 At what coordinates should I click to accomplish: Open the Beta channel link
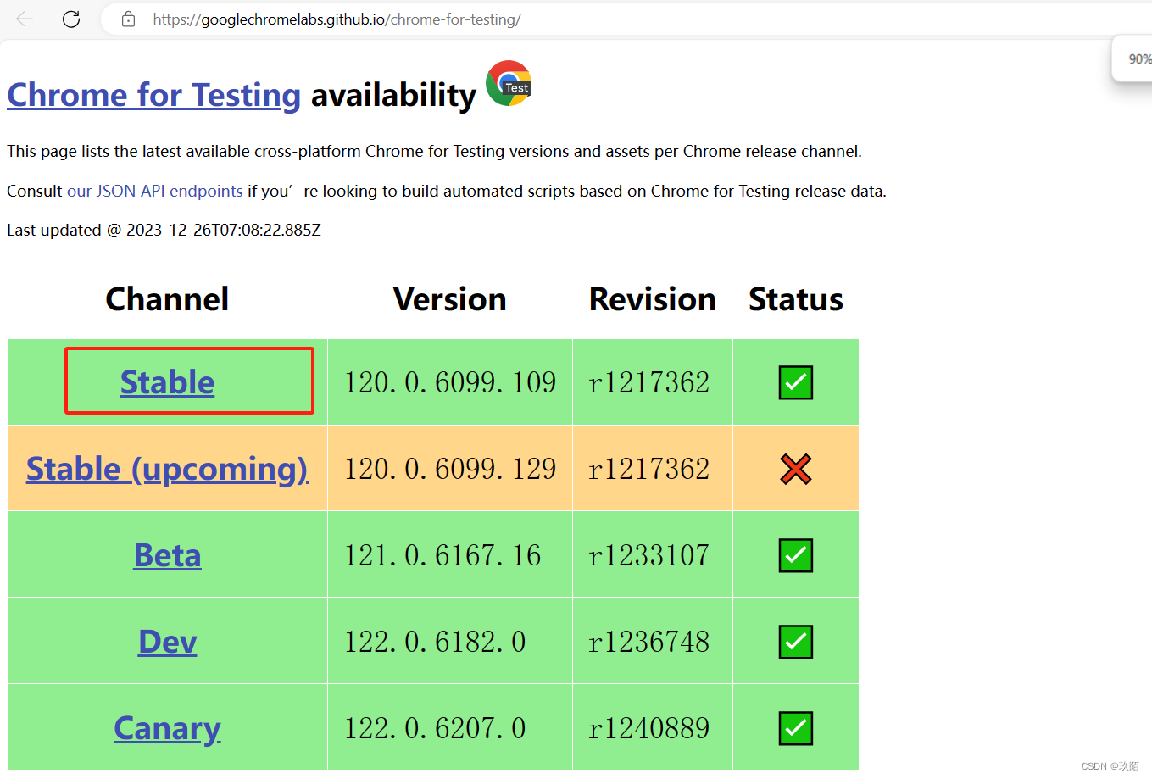(x=167, y=555)
